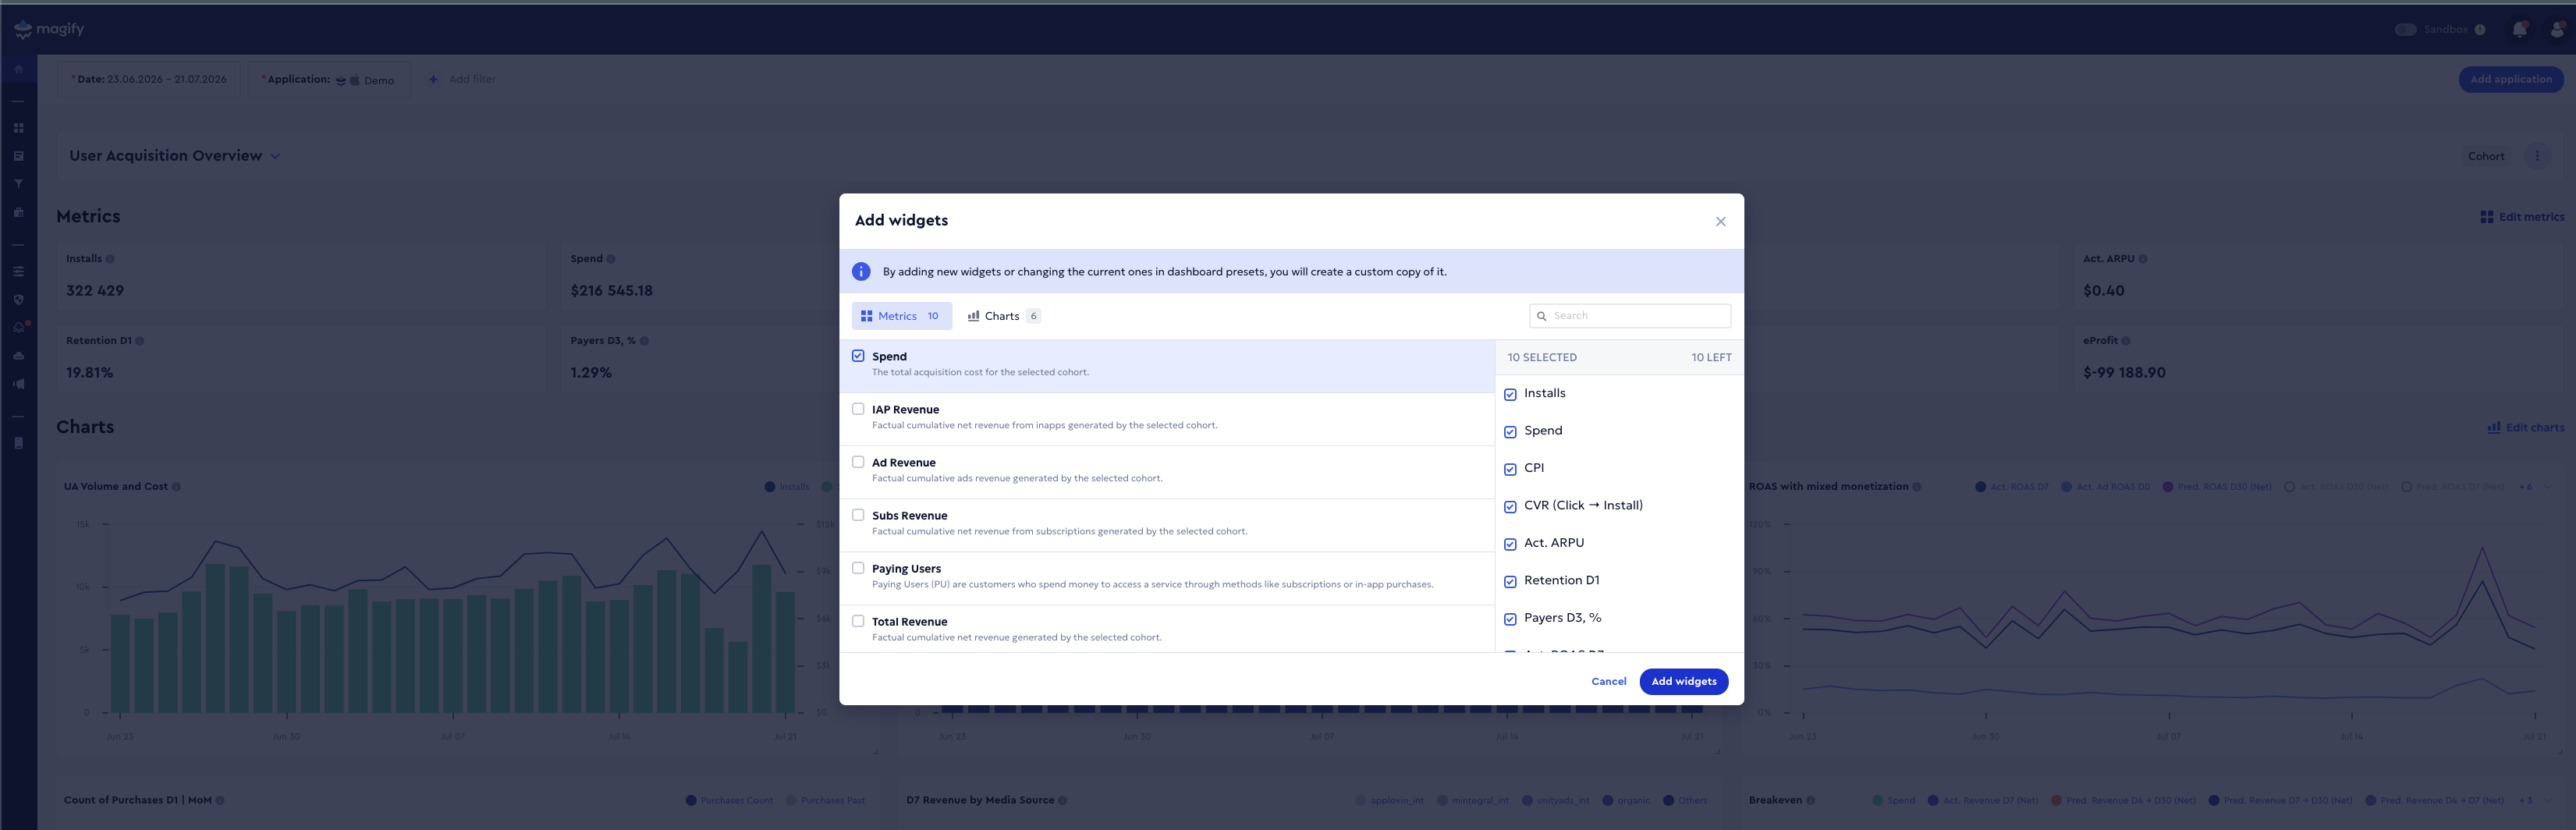The height and width of the screenshot is (830, 2576).
Task: Uncheck Act. ARPU in the selected list
Action: (x=1510, y=544)
